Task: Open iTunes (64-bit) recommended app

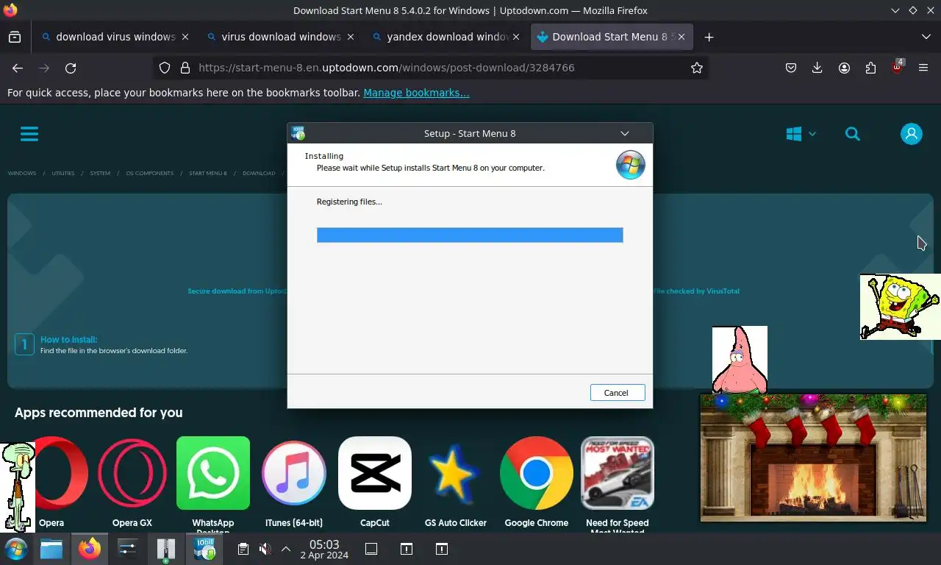Action: tap(294, 482)
